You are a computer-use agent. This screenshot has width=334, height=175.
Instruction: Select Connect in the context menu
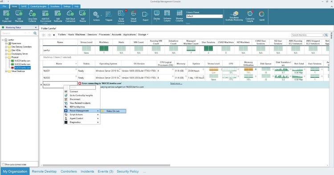click(73, 91)
